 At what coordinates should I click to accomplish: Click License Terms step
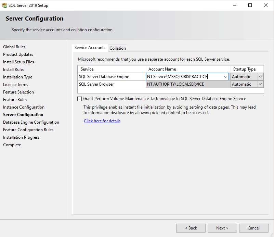15,85
